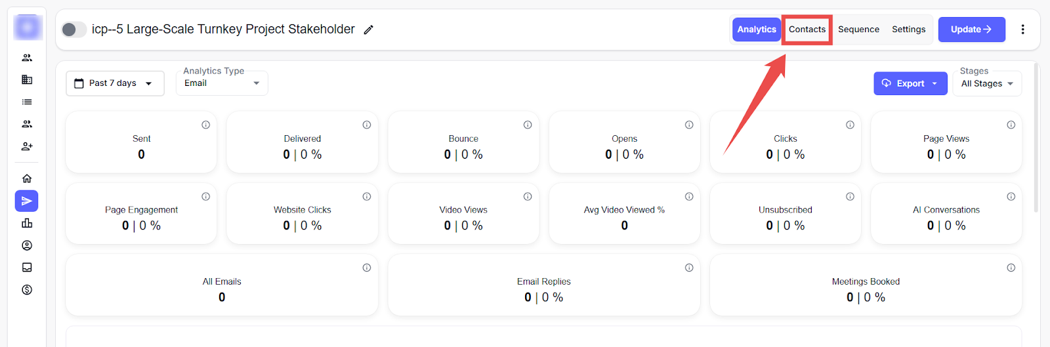1050x347 pixels.
Task: Click the companies building icon in sidebar
Action: [x=27, y=80]
